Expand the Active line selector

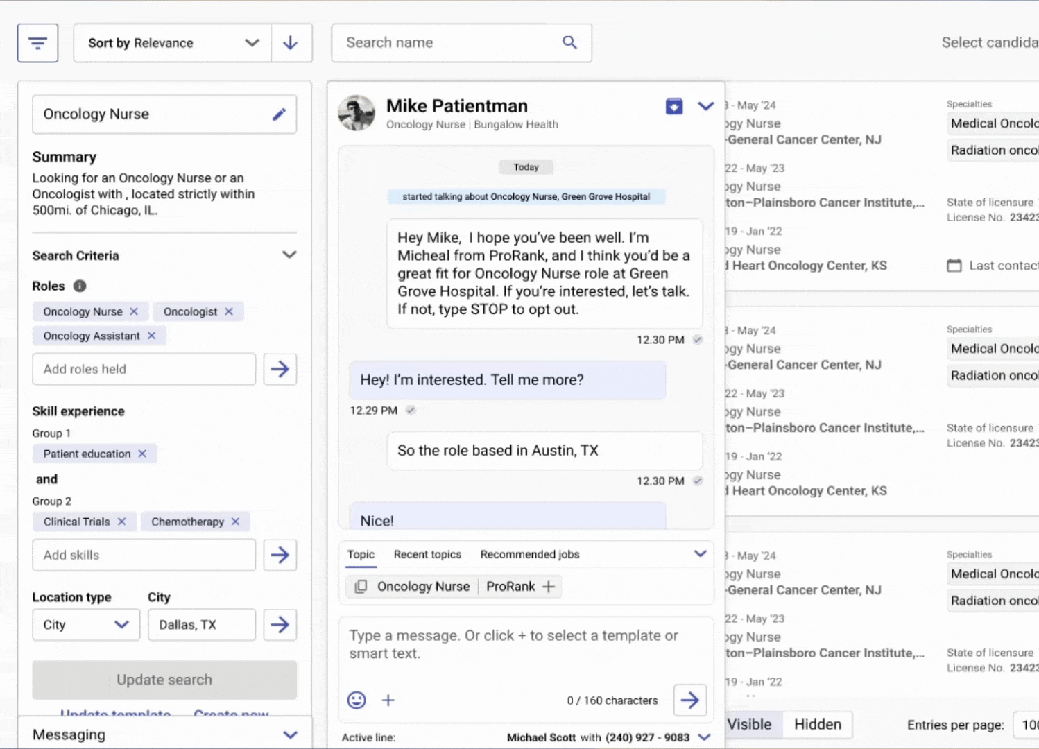[705, 737]
